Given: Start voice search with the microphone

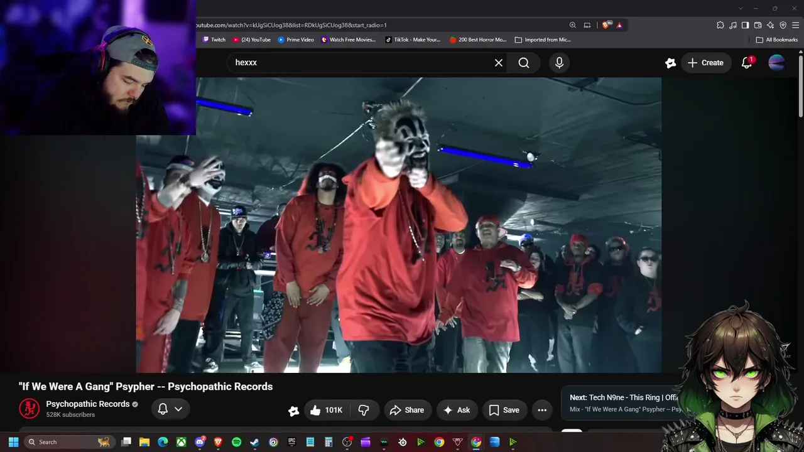Looking at the screenshot, I should pos(559,63).
